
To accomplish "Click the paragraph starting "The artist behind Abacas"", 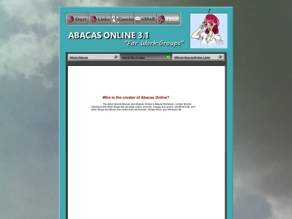I will (x=143, y=107).
